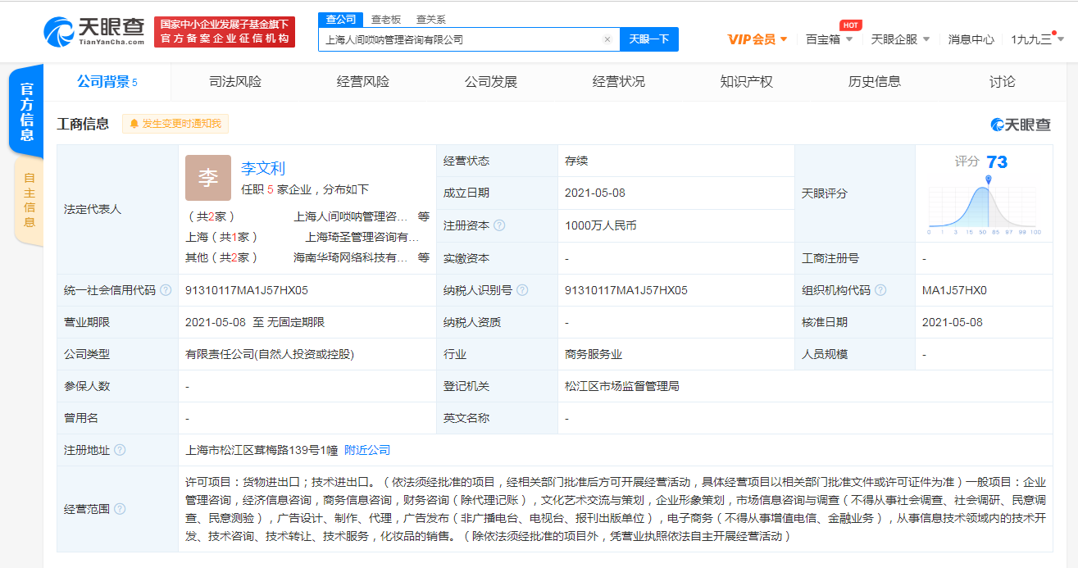
Task: Click the TianYanCha logo at top left
Action: point(90,31)
